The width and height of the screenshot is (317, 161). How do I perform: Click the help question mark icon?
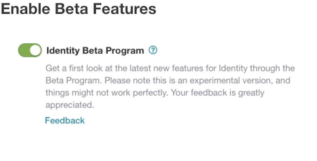tap(153, 50)
